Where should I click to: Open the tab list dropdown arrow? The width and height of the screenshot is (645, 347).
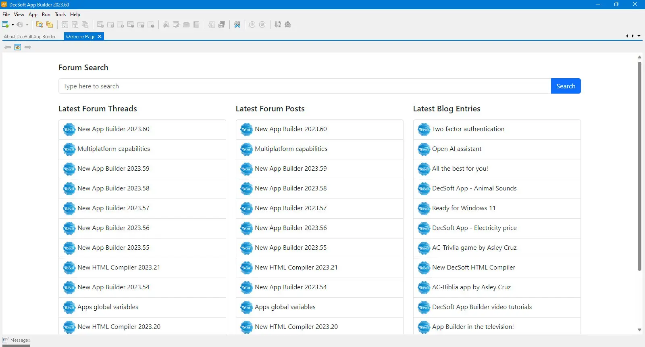pyautogui.click(x=639, y=36)
